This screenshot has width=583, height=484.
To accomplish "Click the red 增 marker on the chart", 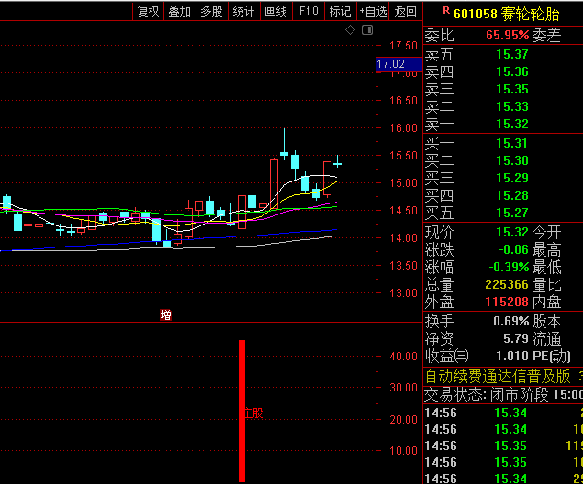I will [165, 314].
